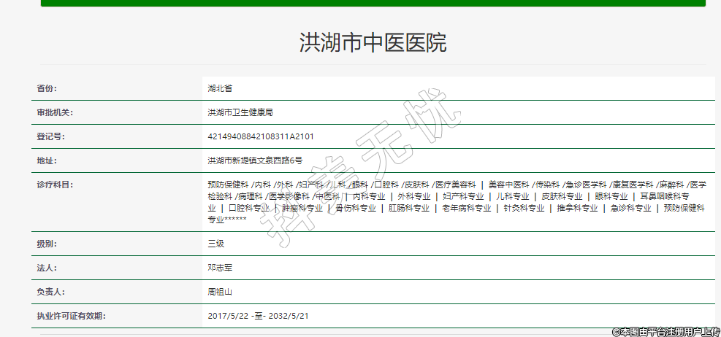Select the 省份 row label
This screenshot has height=337, width=721.
click(x=47, y=88)
